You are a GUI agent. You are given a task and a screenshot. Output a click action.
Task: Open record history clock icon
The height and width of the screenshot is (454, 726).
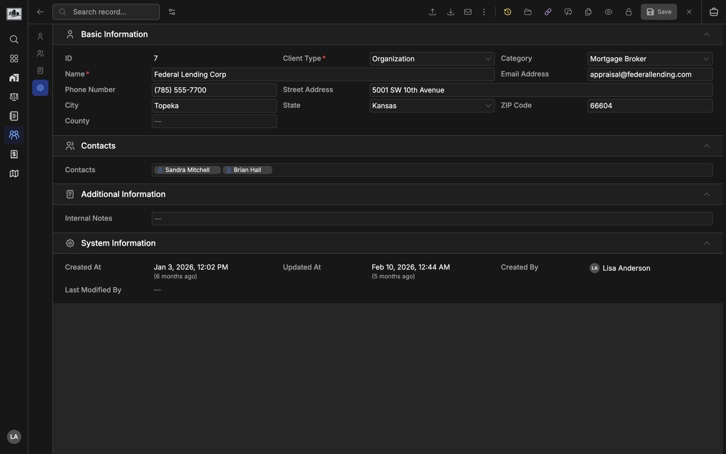click(508, 12)
